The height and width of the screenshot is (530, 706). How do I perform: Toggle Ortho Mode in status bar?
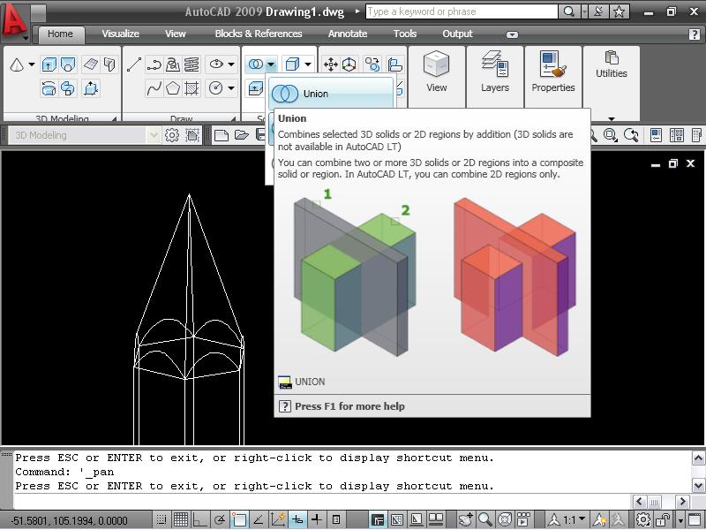(199, 519)
